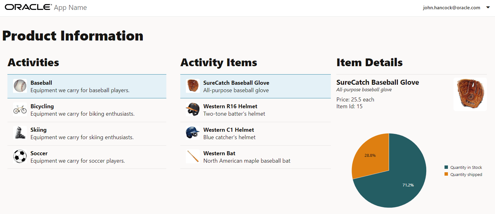The image size is (495, 214).
Task: Click the Oracle logo in header
Action: (28, 7)
